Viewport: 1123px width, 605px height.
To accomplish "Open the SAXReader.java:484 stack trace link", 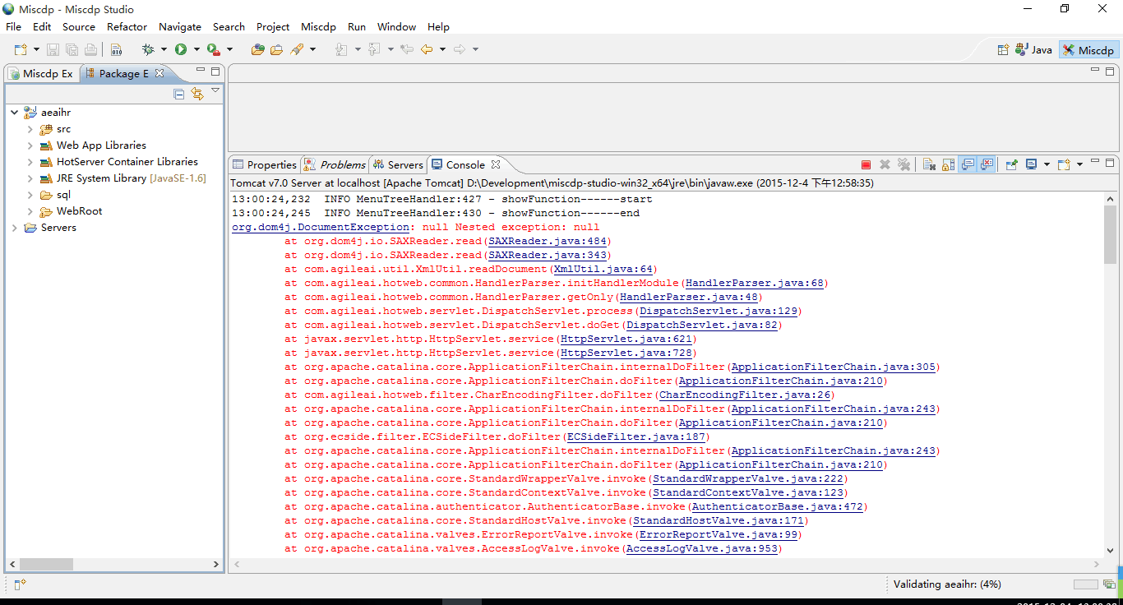I will (547, 241).
